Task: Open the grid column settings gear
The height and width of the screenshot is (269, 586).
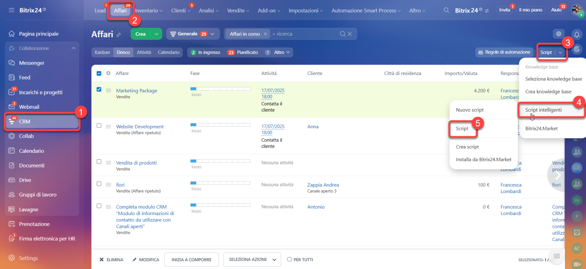Action: [x=109, y=73]
